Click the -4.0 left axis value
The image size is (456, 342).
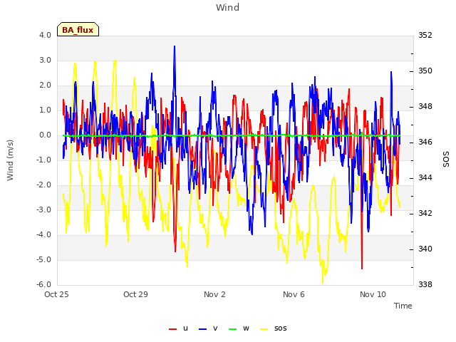point(44,234)
